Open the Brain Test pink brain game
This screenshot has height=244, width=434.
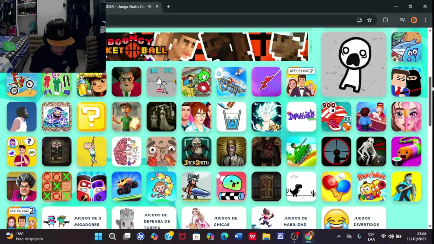(126, 151)
